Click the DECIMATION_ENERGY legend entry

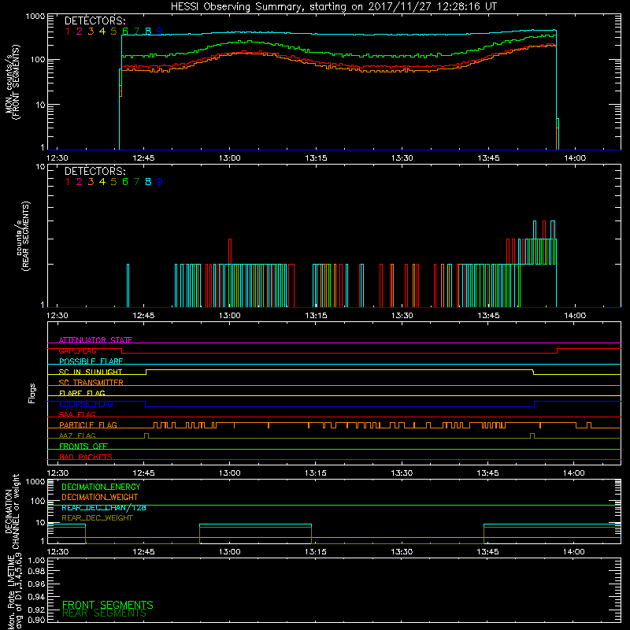101,487
